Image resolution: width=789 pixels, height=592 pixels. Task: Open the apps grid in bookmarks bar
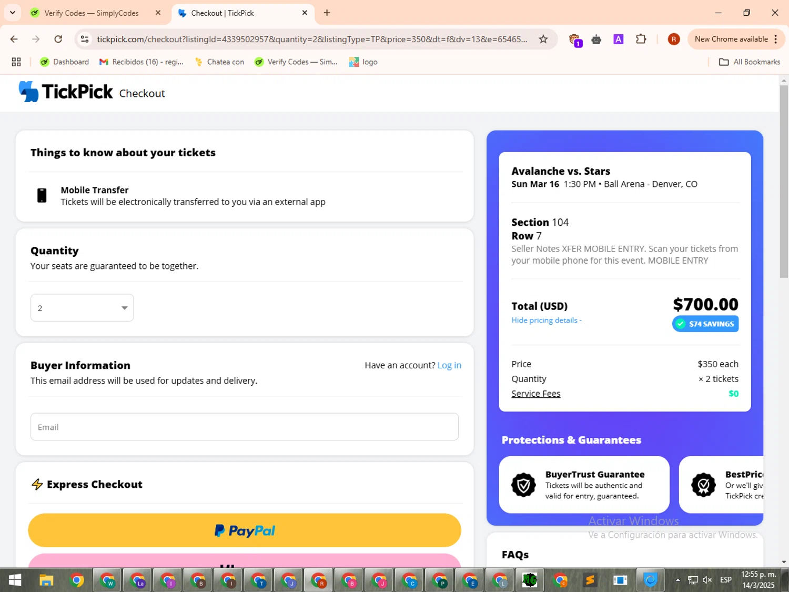click(16, 62)
